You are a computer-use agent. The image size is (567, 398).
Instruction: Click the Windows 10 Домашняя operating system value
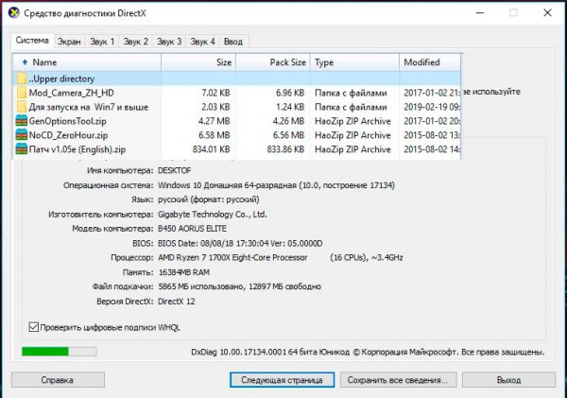point(276,185)
